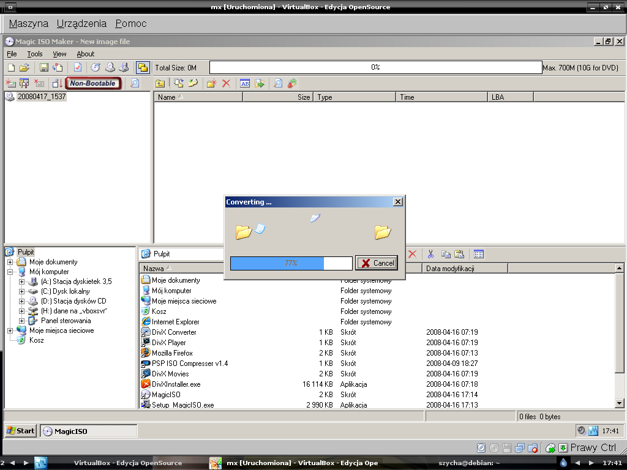Click the burn CD disc icon
The height and width of the screenshot is (470, 627).
[95, 67]
